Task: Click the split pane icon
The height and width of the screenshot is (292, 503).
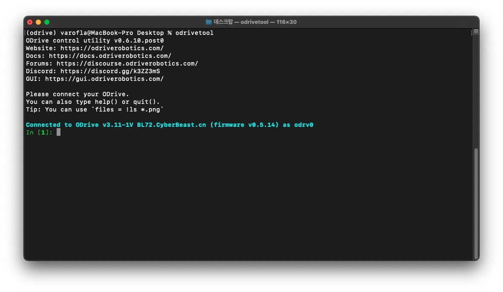Action: [476, 32]
